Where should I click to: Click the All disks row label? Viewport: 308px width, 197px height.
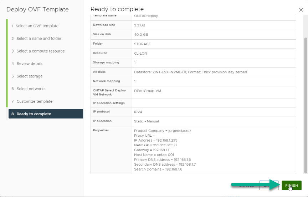tap(99, 72)
